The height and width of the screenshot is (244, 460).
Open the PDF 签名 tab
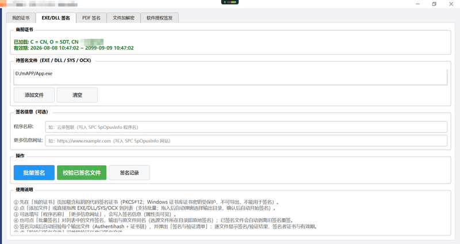coord(91,18)
